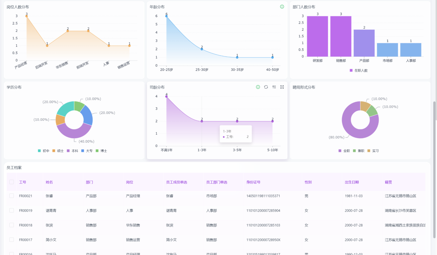Screen dimensions: 437x255
Task: Sort table by 姓名 column header
Action: tap(49, 182)
